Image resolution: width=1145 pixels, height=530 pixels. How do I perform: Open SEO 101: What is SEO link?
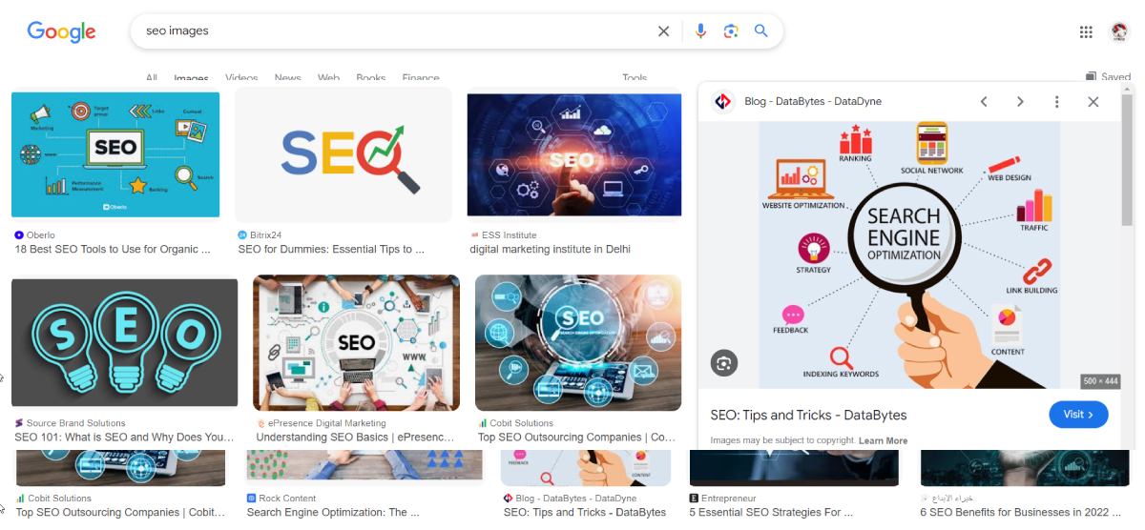coord(124,438)
